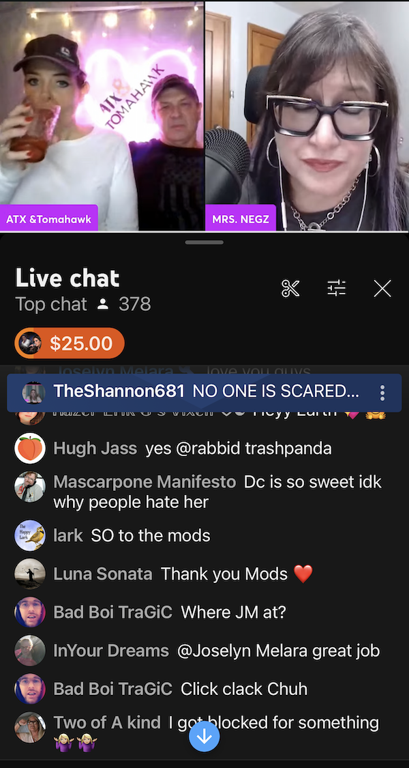The height and width of the screenshot is (768, 409).
Task: Open the Top chat mode selector
Action: (x=51, y=304)
